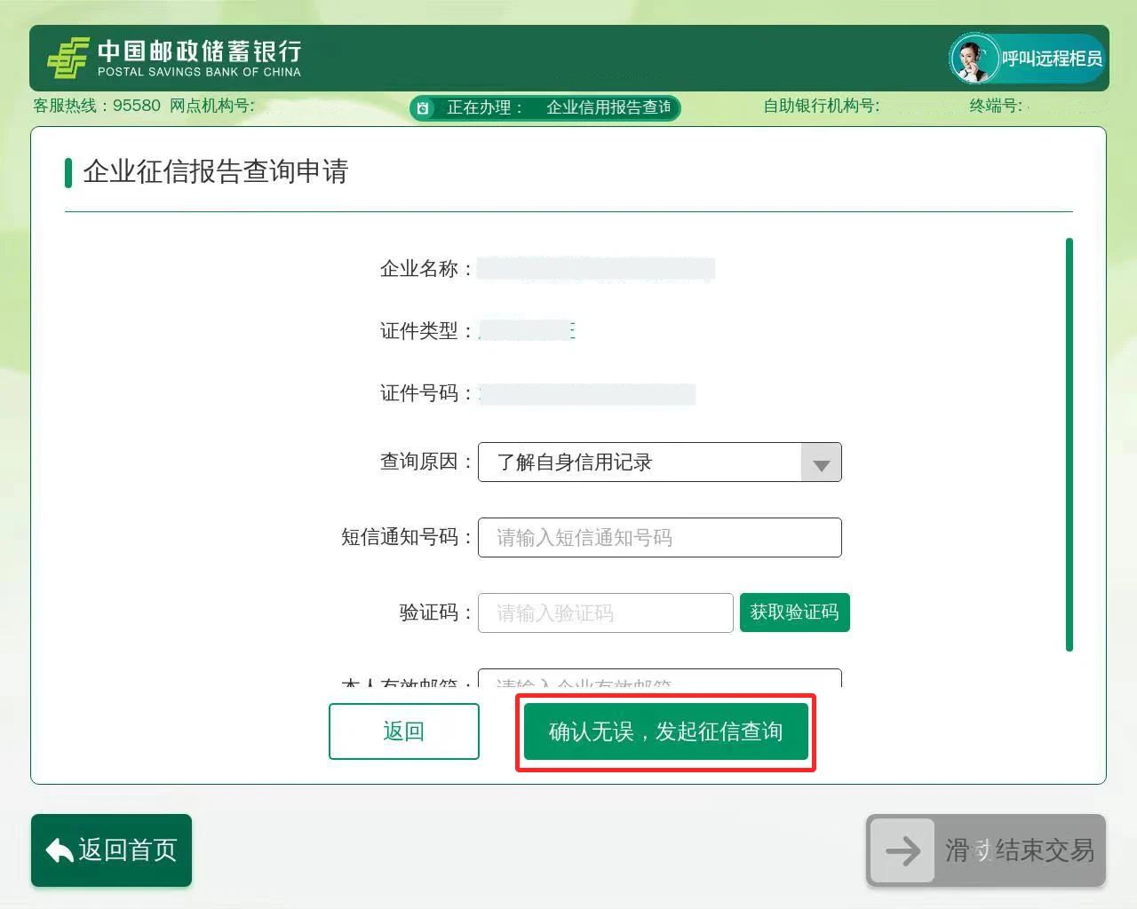The width and height of the screenshot is (1137, 909).
Task: Click the masked 证件号码 value
Action: [587, 394]
